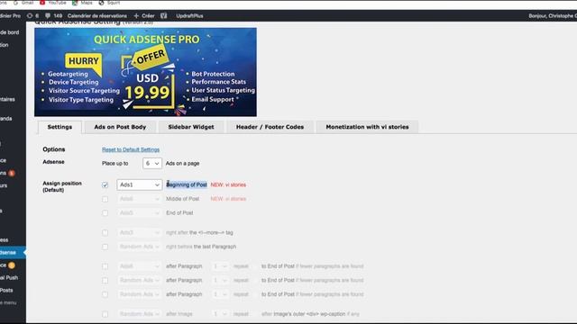Check right before the last Paragraph option
Screen dimensions: 577x324
coord(105,247)
